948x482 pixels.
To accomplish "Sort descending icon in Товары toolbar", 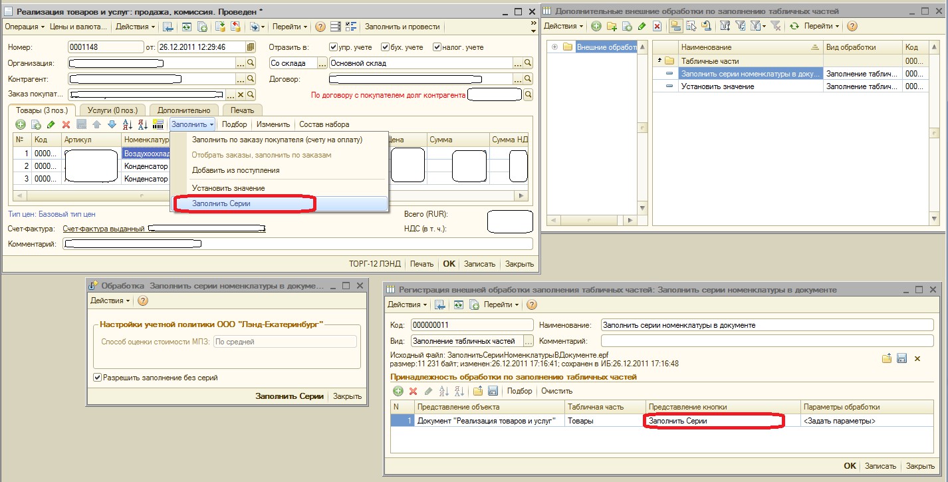I will [x=142, y=124].
